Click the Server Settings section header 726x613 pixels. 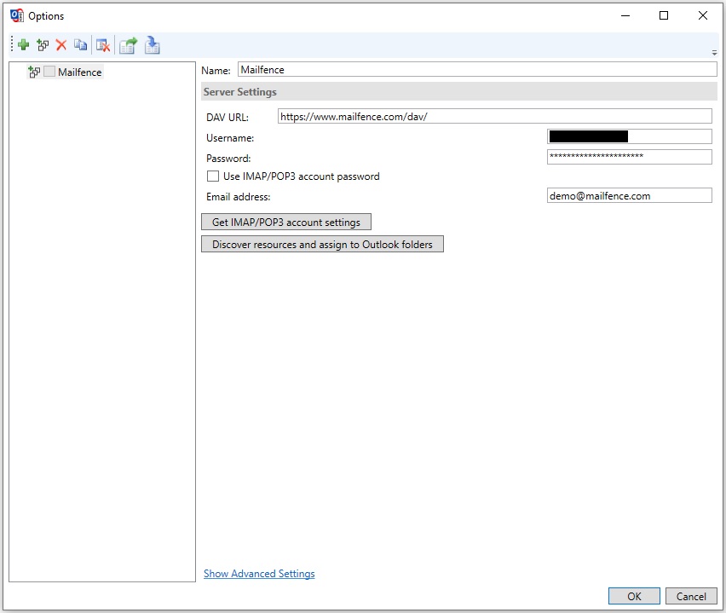click(x=459, y=92)
